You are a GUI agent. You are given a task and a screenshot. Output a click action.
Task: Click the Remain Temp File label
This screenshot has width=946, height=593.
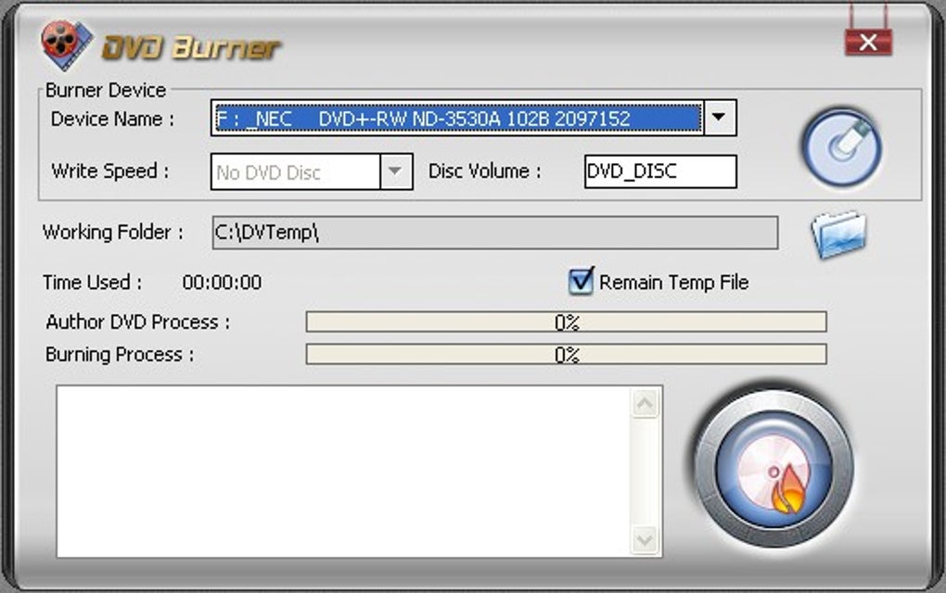coord(674,282)
